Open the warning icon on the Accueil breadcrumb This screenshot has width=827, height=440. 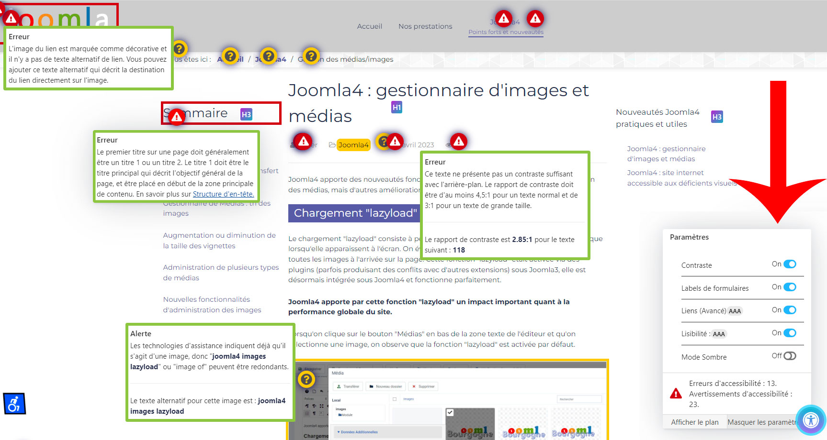(230, 56)
